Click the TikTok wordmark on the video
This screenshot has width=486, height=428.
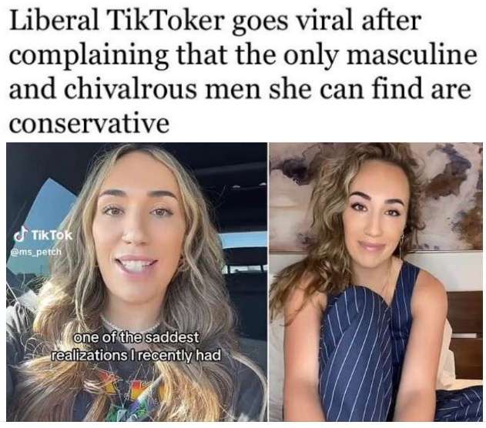point(52,236)
